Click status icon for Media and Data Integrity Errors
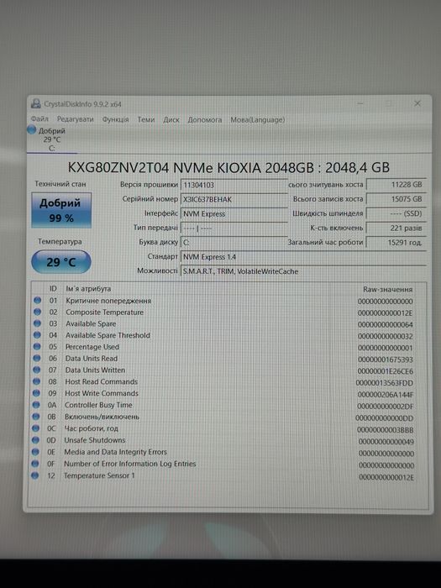 pos(35,452)
